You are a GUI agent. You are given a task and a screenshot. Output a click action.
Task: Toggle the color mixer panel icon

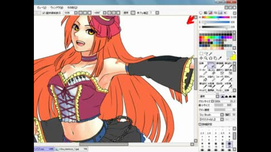coord(215,13)
